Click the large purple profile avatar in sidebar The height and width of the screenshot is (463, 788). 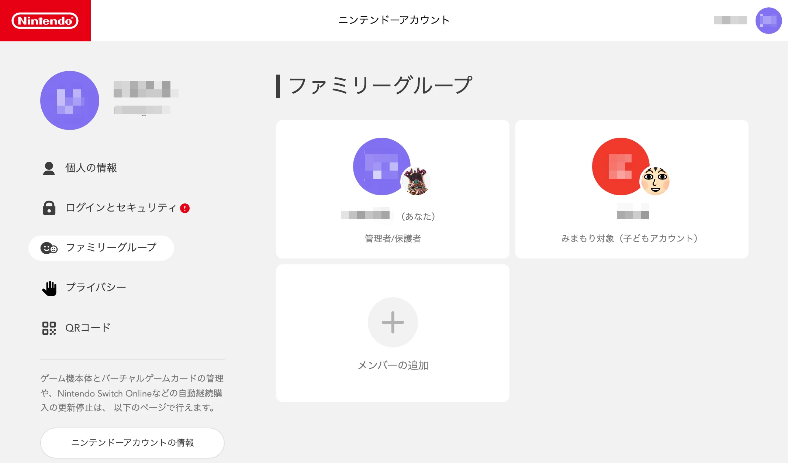70,100
